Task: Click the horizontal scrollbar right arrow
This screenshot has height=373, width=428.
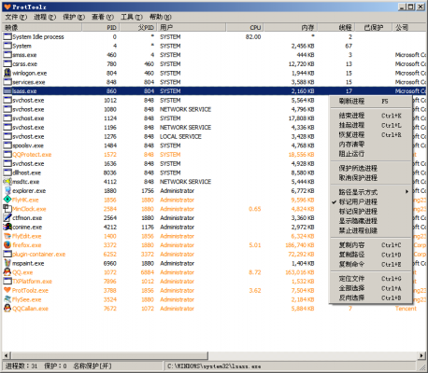Action: 421,355
